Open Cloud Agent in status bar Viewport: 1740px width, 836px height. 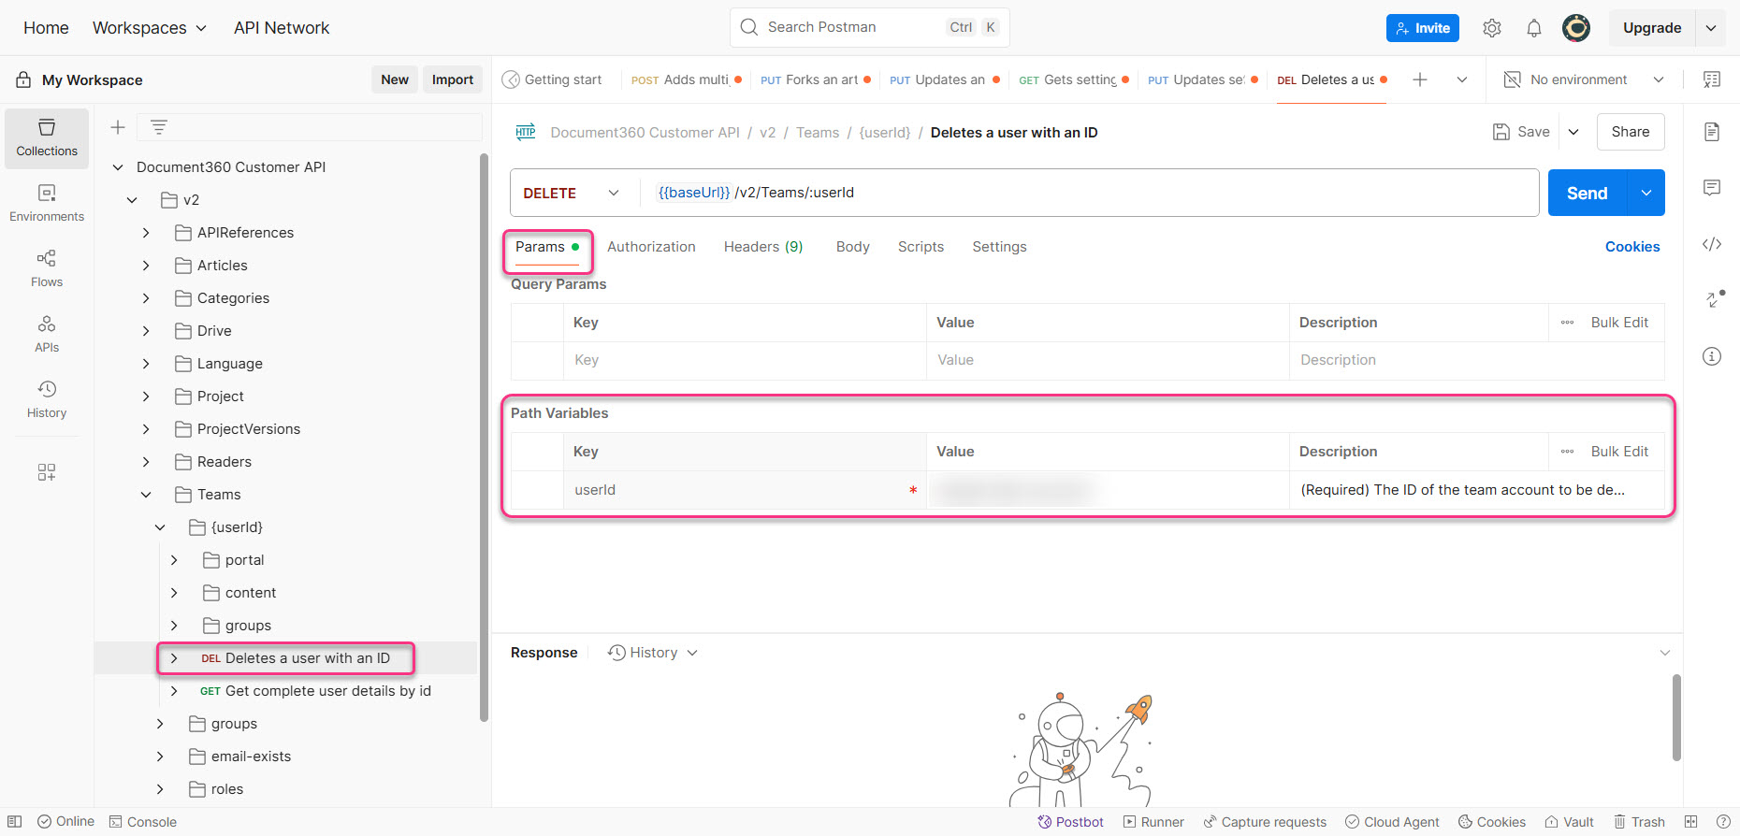click(x=1392, y=822)
